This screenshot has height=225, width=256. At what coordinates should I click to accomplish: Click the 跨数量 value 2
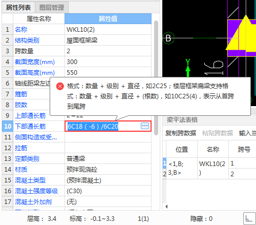tap(108, 51)
